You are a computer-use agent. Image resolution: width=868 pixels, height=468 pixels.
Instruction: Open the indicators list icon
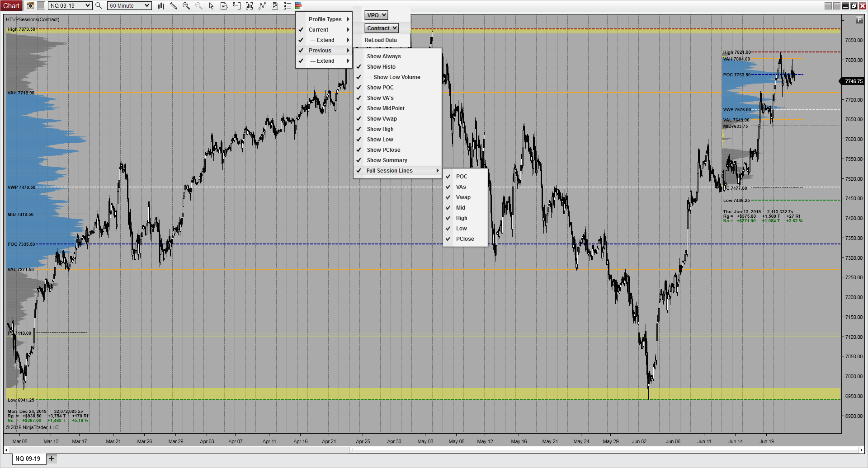[x=287, y=5]
